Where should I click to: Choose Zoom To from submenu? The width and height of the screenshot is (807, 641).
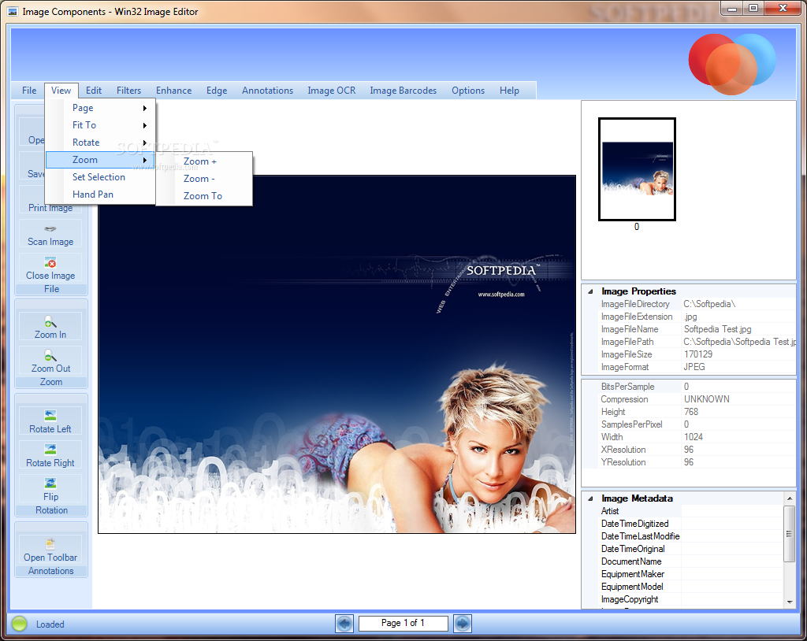coord(204,196)
